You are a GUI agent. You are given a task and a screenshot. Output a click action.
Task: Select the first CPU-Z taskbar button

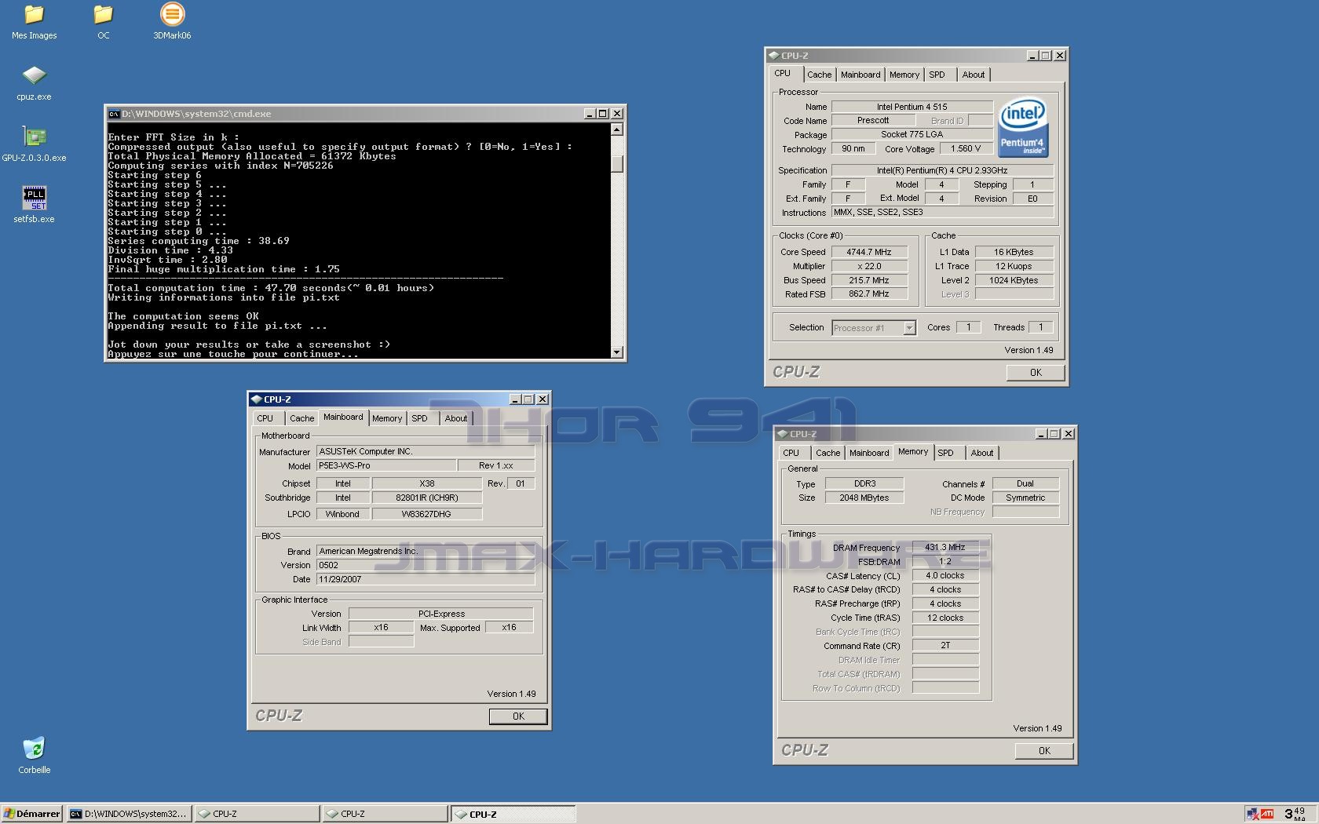point(258,814)
